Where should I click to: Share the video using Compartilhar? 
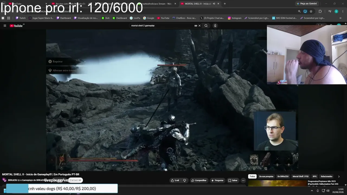tap(199, 180)
